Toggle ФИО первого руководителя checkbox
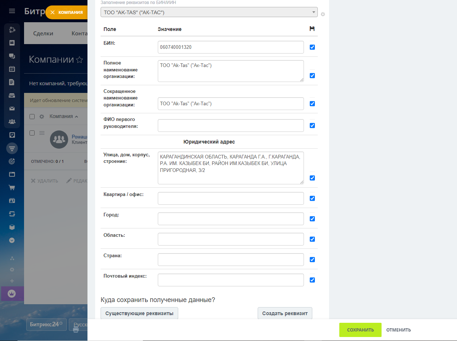The image size is (457, 341). click(x=312, y=126)
